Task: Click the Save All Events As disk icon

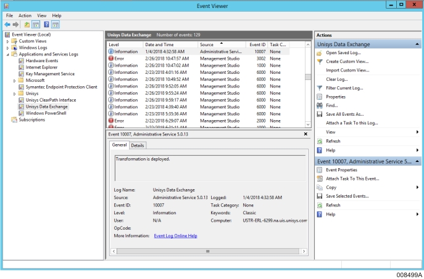Action: [319, 114]
